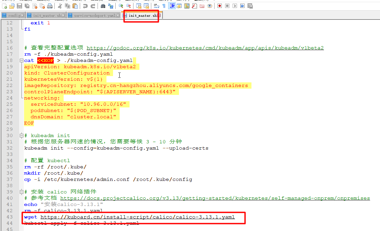The width and height of the screenshot is (380, 231).
Task: Open Find with the binoculars icon
Action: coord(103,6)
